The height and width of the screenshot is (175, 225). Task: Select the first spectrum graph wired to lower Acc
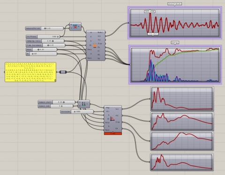(182, 99)
